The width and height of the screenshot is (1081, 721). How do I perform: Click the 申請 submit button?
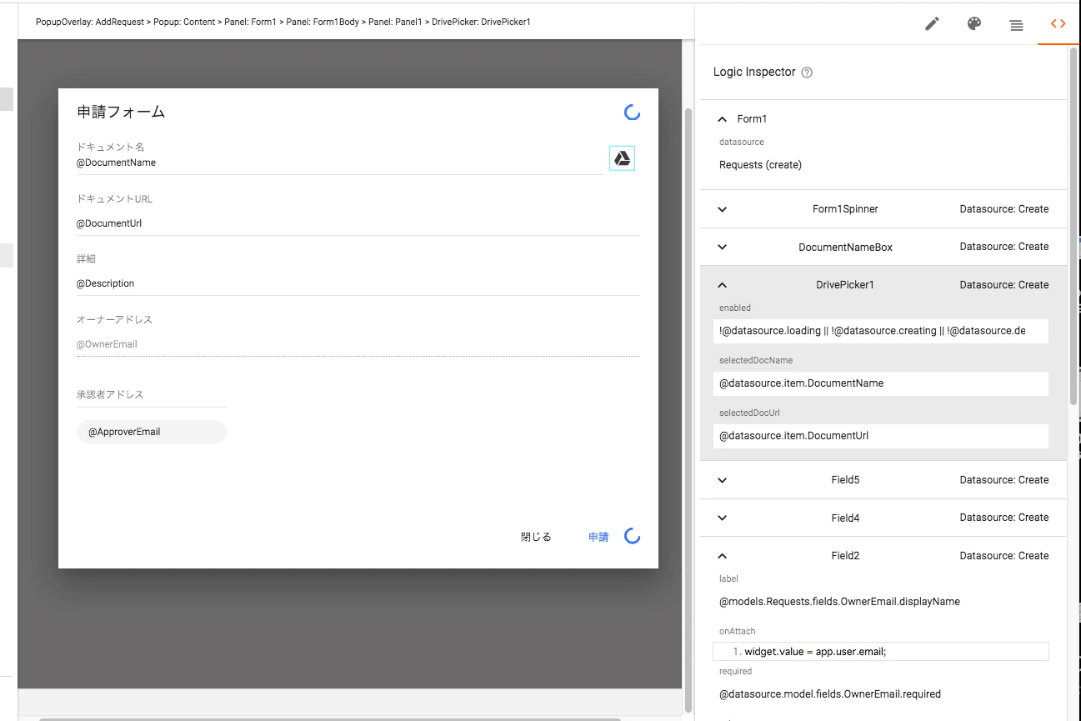pyautogui.click(x=598, y=537)
